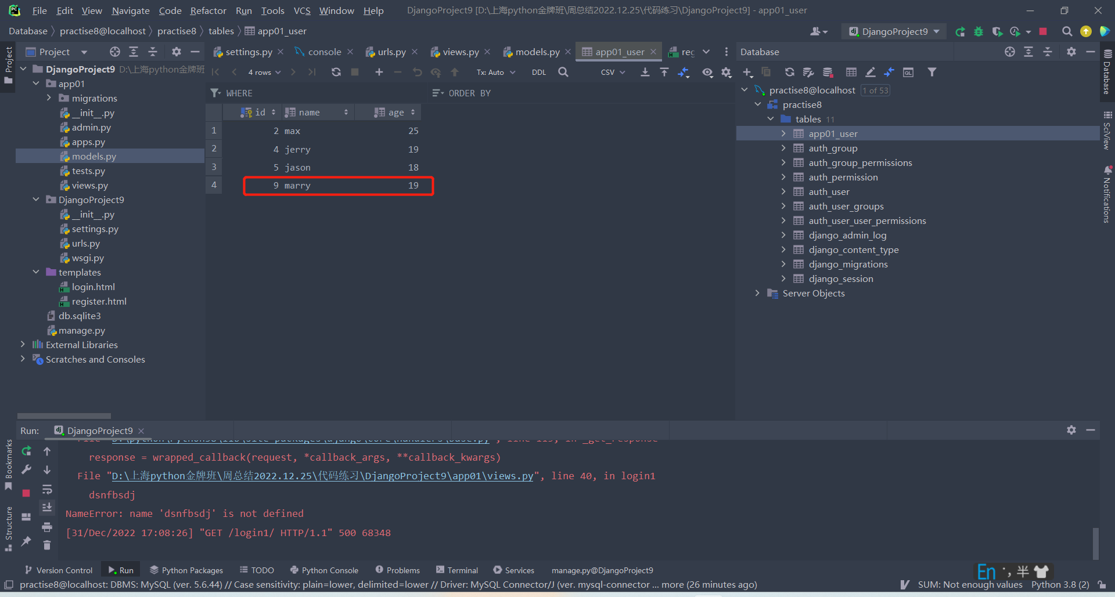Viewport: 1115px width, 597px height.
Task: Jump to the data source properties
Action: (808, 72)
